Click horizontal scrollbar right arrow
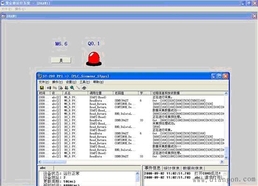This screenshot has height=186, width=258. (222, 162)
